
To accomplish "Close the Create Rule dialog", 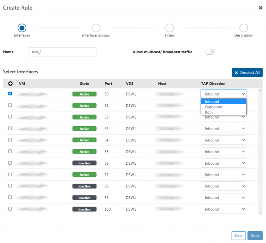I will pos(260,8).
